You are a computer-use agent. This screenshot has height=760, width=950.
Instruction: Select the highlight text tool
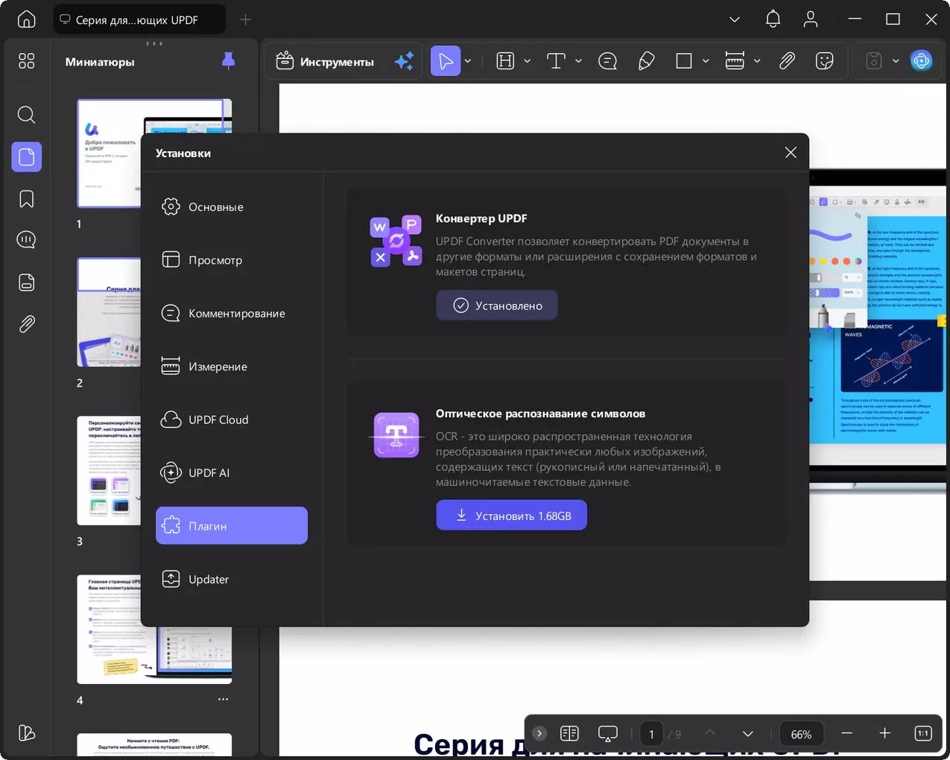tap(506, 61)
